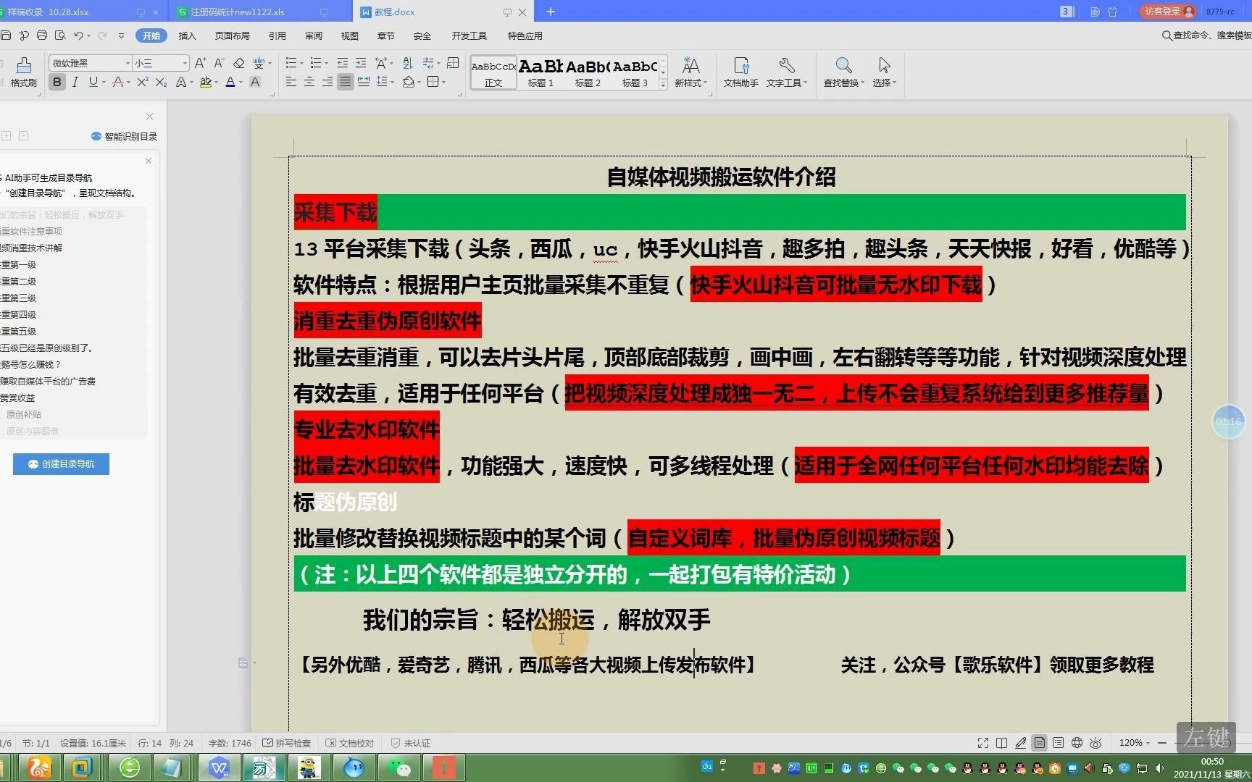Click paragraph shading fill bucket
Viewport: 1252px width, 782px height.
(409, 83)
